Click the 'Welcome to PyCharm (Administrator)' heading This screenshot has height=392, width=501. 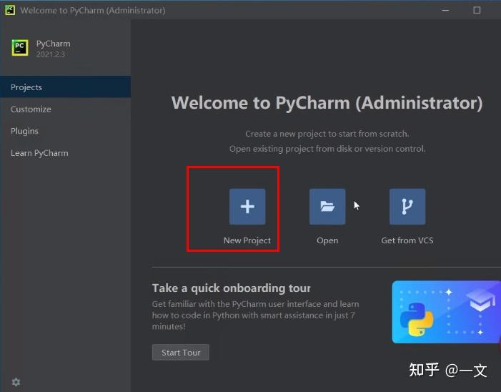[x=327, y=103]
